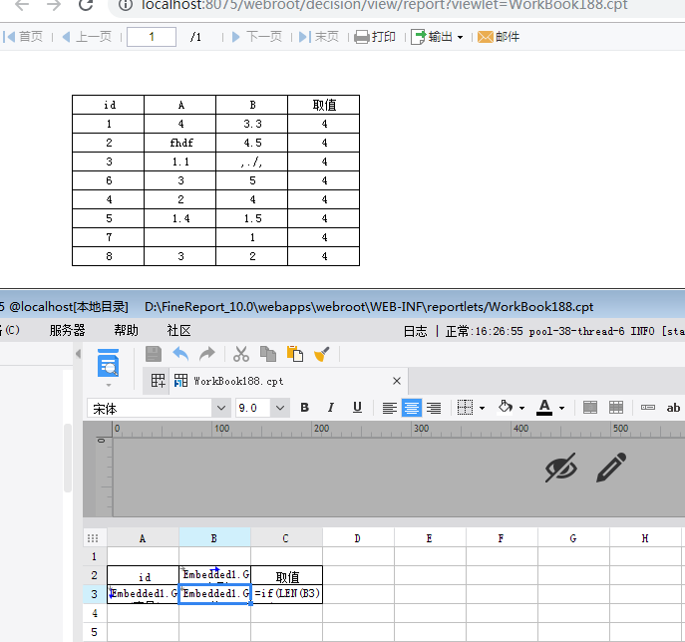
Task: Toggle bold formatting
Action: point(305,408)
